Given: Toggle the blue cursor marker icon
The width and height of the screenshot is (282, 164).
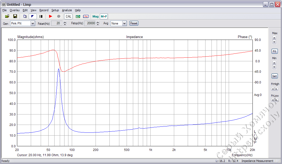Looking at the screenshot, I should [32, 16].
